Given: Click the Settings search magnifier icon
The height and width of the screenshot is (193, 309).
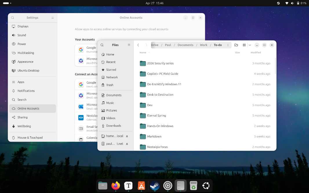Looking at the screenshot, I should click(x=13, y=18).
